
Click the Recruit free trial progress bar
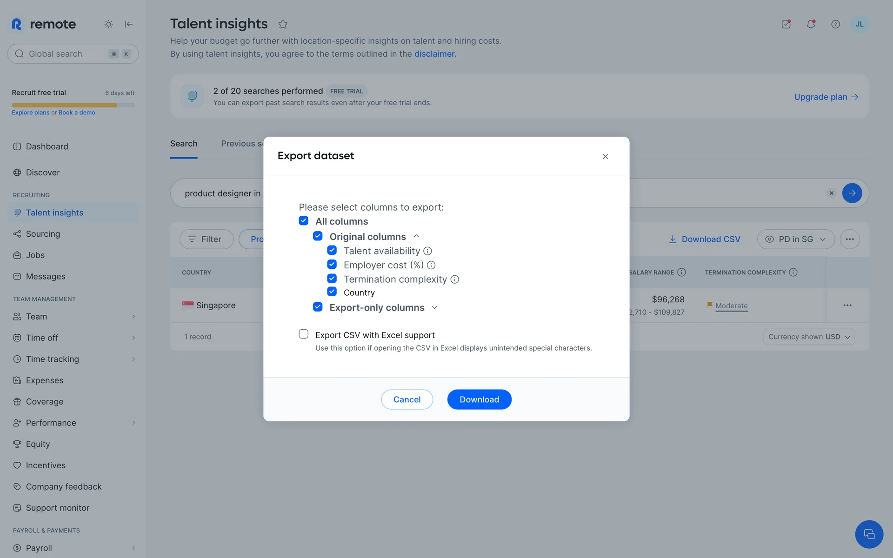tap(73, 105)
